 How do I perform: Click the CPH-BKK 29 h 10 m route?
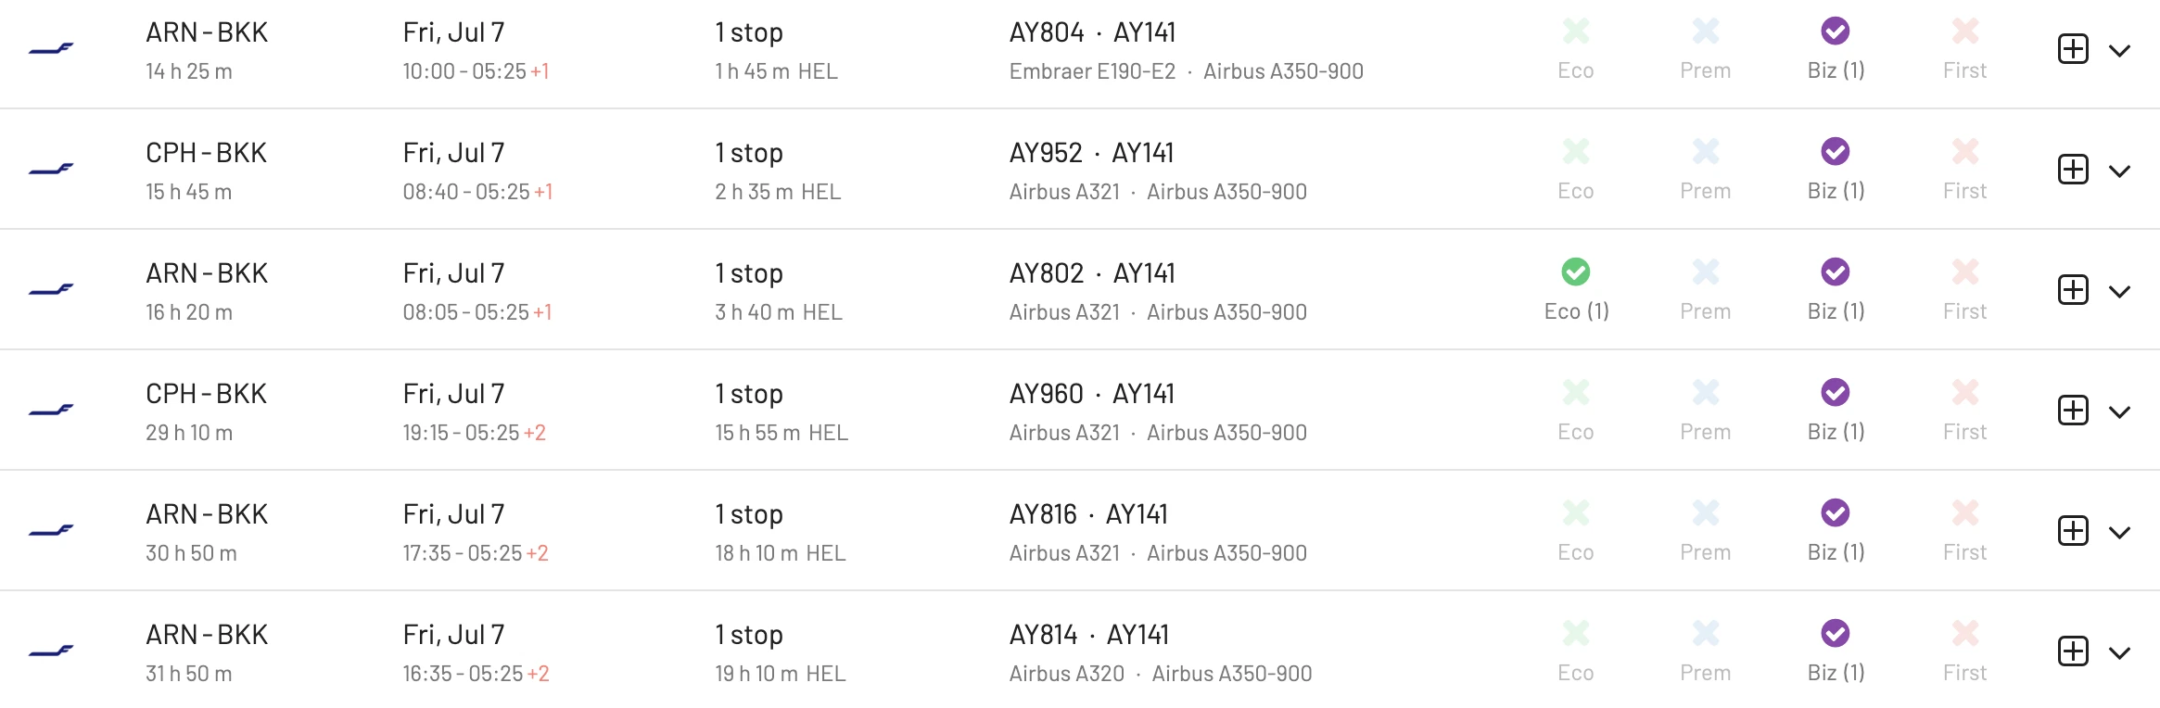click(x=206, y=411)
